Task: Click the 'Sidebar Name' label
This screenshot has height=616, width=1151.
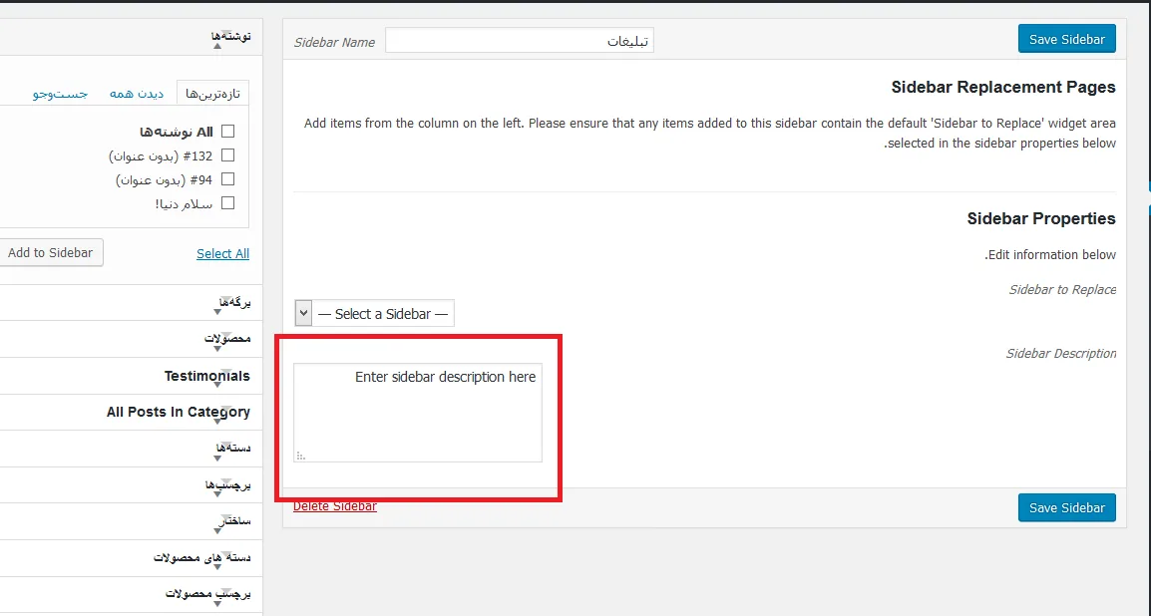Action: pyautogui.click(x=335, y=43)
